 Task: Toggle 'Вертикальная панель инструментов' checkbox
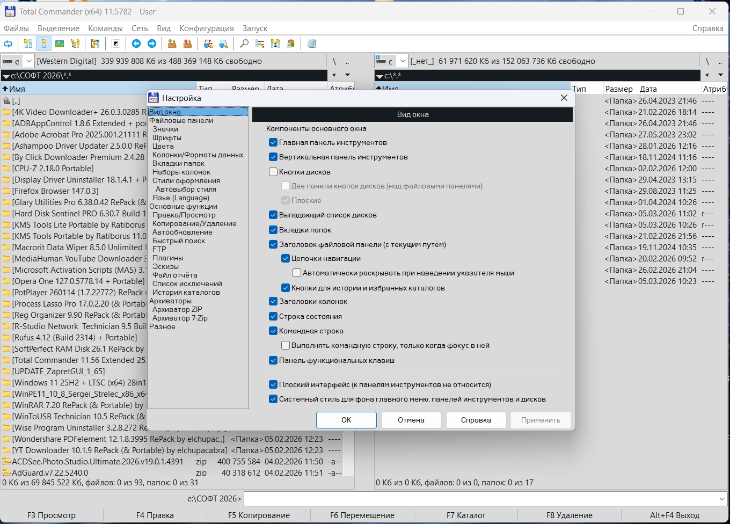pos(273,157)
